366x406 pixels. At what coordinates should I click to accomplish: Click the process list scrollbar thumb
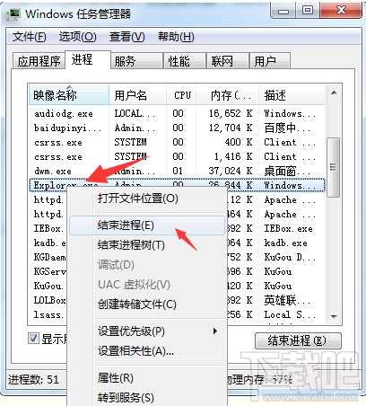pos(333,167)
